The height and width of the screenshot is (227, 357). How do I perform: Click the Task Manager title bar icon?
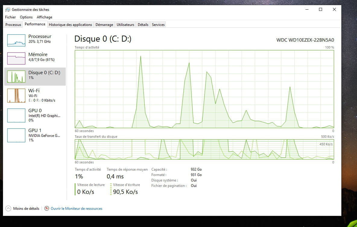(x=8, y=10)
